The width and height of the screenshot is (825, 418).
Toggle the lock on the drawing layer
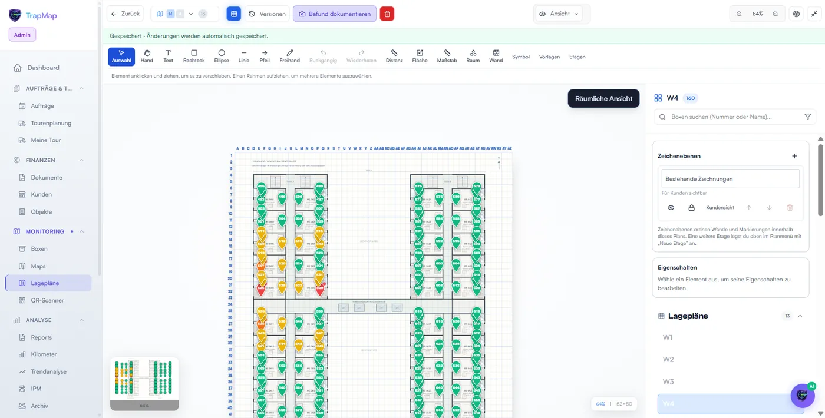pos(692,208)
